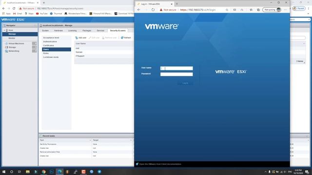Image resolution: width=312 pixels, height=175 pixels.
Task: Open a new tab in the Chrome window
Action: [x=44, y=3]
